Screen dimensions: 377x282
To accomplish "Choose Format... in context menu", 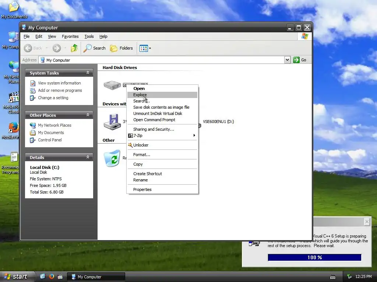I will (162, 155).
